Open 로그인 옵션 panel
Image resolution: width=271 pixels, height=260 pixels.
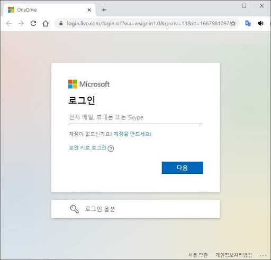pos(135,209)
